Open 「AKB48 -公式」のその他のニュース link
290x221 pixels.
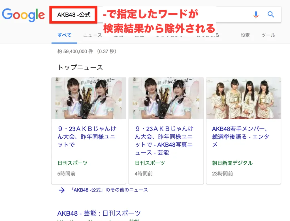pos(109,190)
